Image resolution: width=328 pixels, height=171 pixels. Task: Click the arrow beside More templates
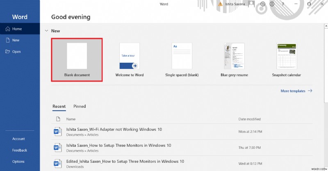click(x=310, y=91)
